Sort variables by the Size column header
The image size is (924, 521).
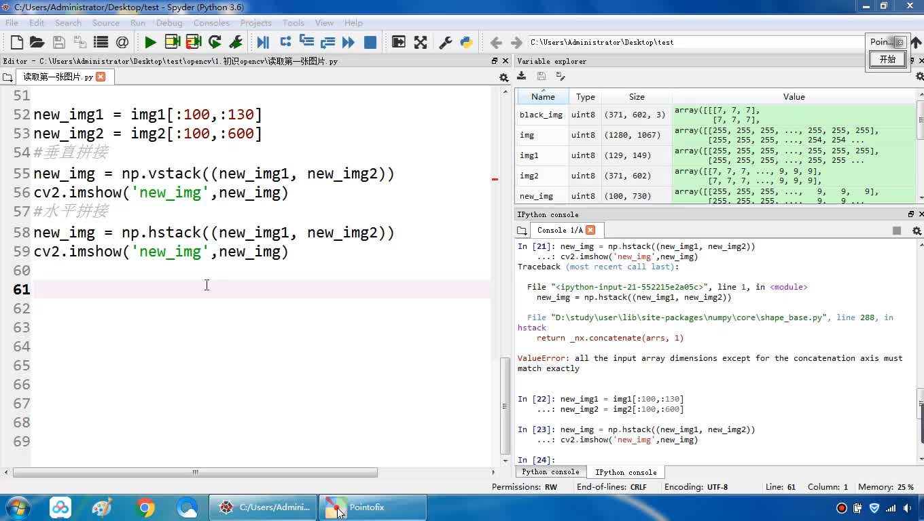click(636, 97)
